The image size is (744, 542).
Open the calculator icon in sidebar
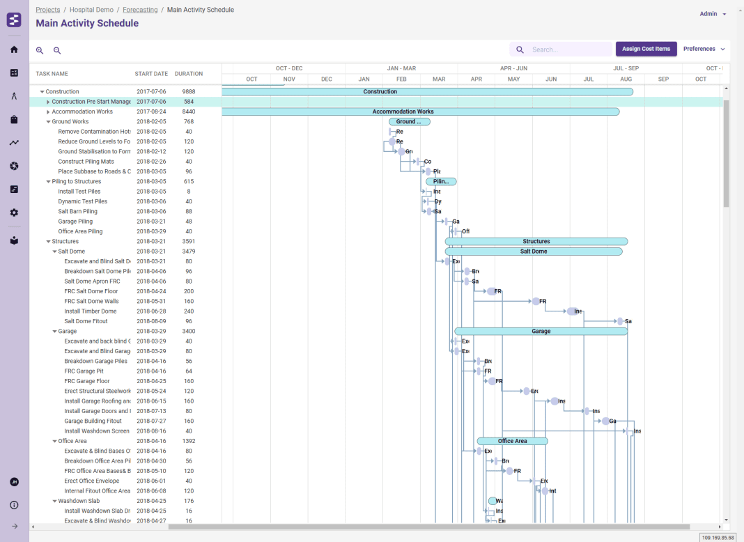click(x=14, y=72)
